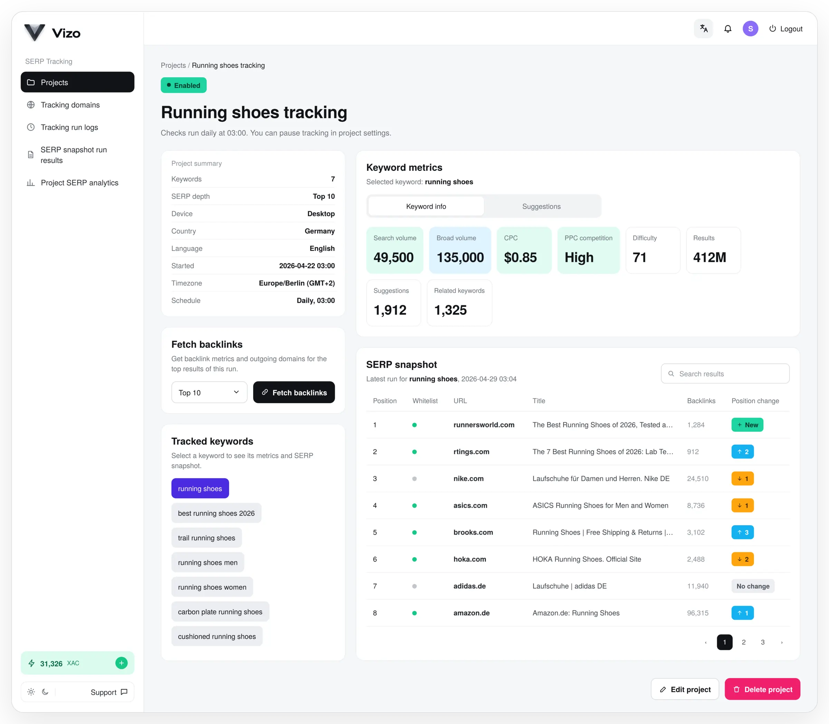Click the folder icon in Projects
This screenshot has height=724, width=829.
coord(31,83)
